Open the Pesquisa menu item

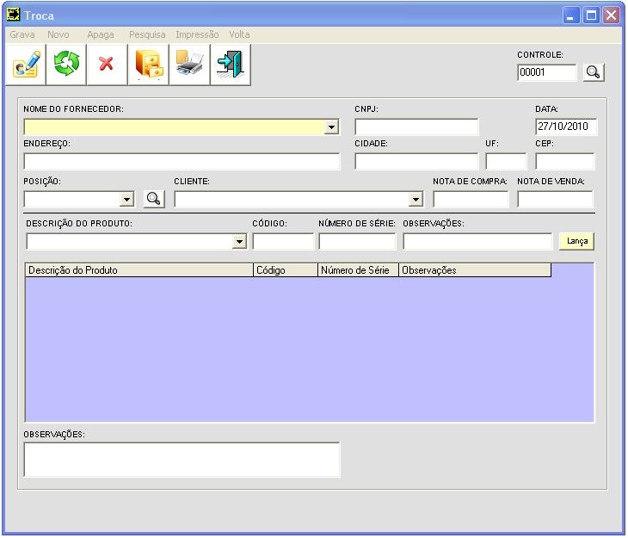tap(147, 34)
